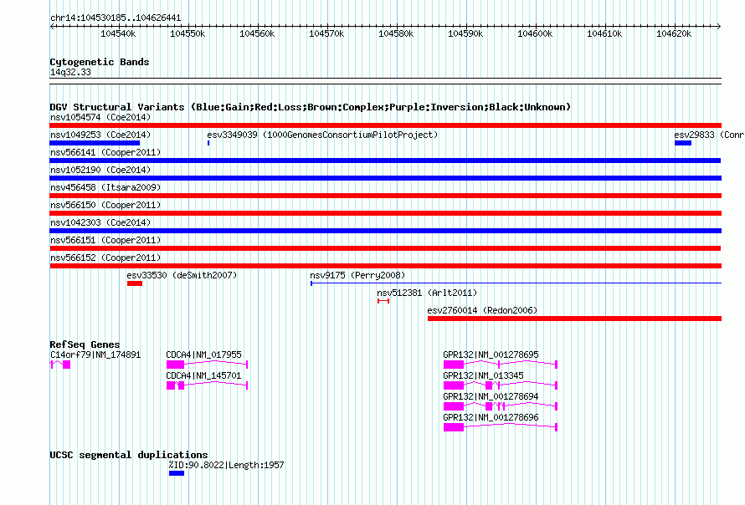Click the nsv1042303 (Coe2014) blue bar
Screen dimensions: 745x505
pyautogui.click(x=385, y=231)
